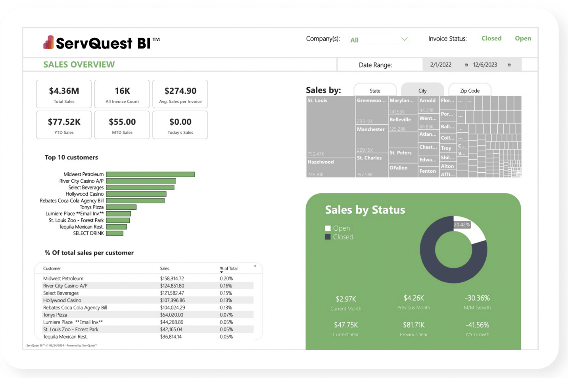Select Lumiere Place **Email Inv.** table row
This screenshot has width=568, height=378.
coord(148,322)
